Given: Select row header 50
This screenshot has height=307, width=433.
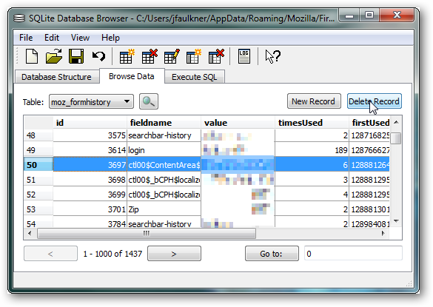Looking at the screenshot, I should click(38, 165).
